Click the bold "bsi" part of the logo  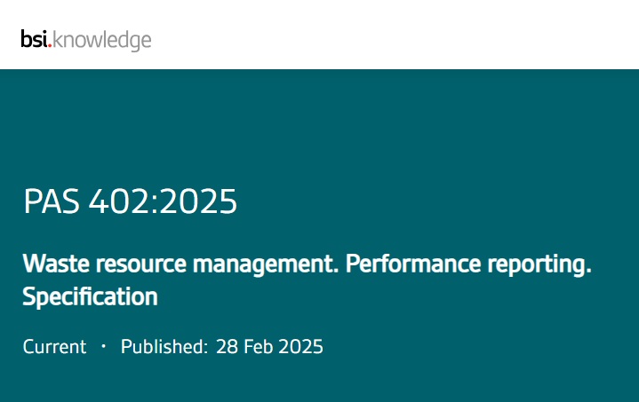click(x=34, y=39)
